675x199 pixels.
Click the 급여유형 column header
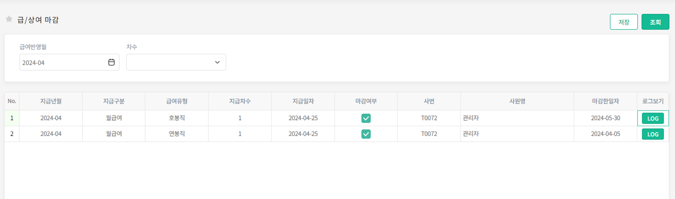click(x=177, y=102)
